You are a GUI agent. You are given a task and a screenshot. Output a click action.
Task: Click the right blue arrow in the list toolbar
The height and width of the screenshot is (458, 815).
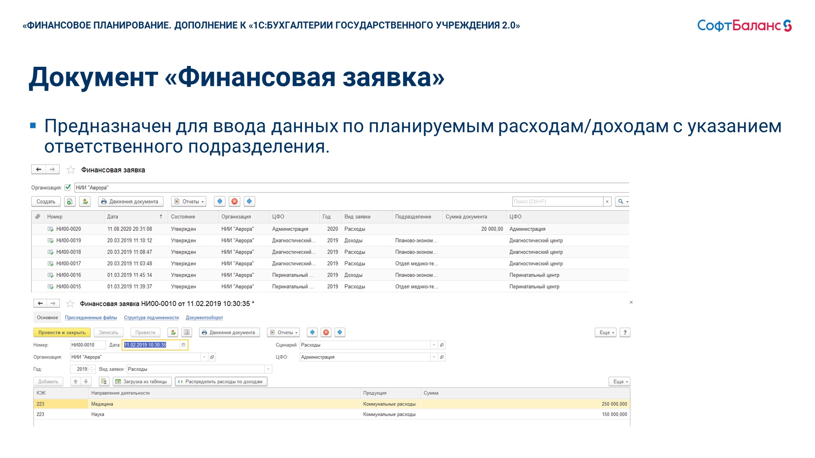(x=249, y=201)
